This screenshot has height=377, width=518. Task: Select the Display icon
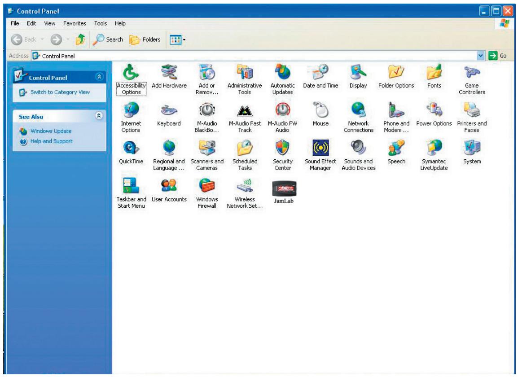point(359,72)
